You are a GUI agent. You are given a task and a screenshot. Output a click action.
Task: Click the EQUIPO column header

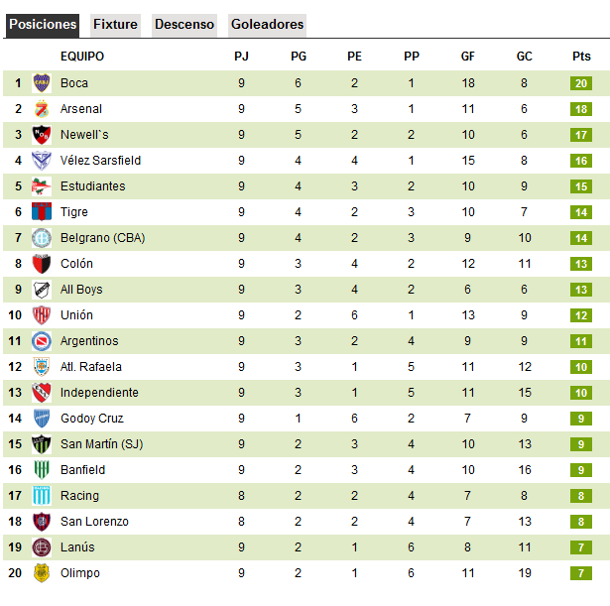81,57
